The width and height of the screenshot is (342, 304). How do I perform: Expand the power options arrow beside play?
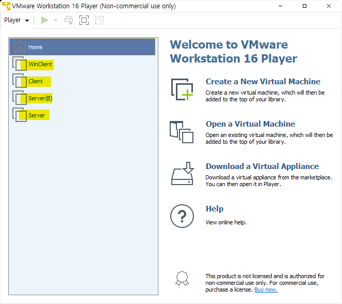point(56,20)
